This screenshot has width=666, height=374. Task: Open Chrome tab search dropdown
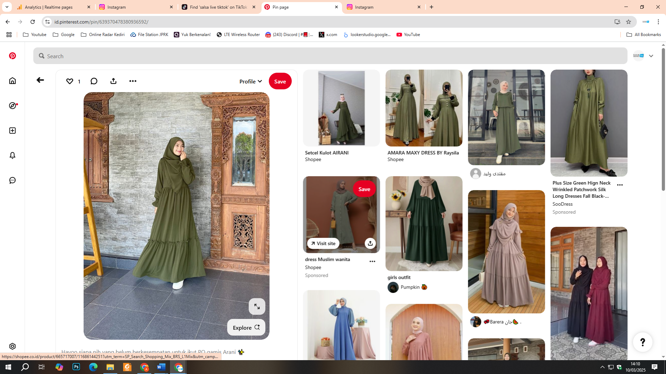pyautogui.click(x=7, y=7)
